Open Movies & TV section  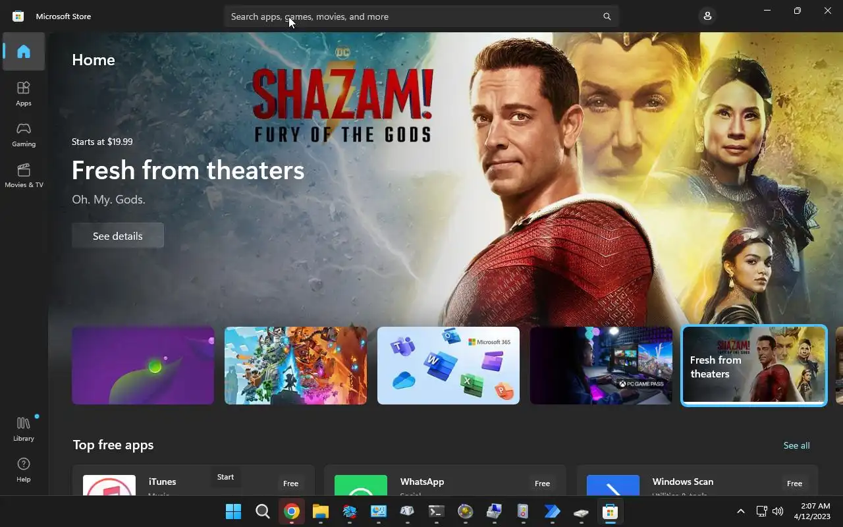point(24,175)
